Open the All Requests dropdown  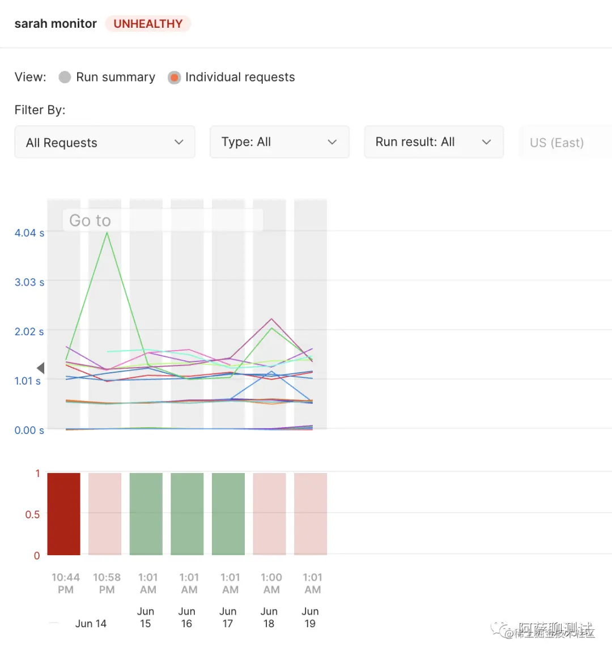(105, 142)
